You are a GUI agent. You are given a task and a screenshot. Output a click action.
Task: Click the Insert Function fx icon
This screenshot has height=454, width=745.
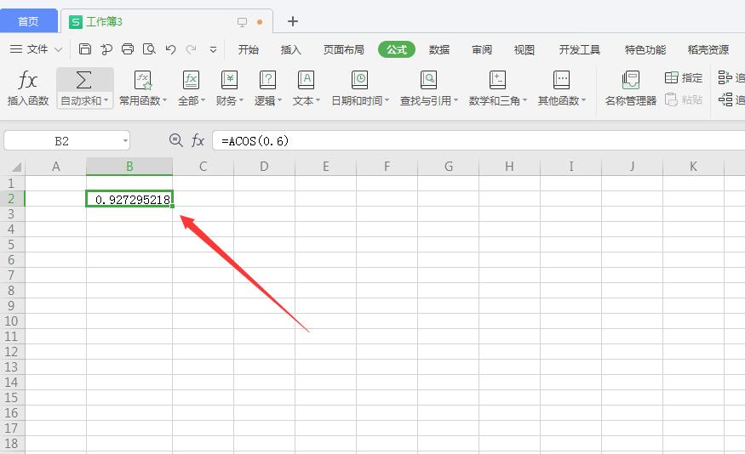tap(27, 80)
